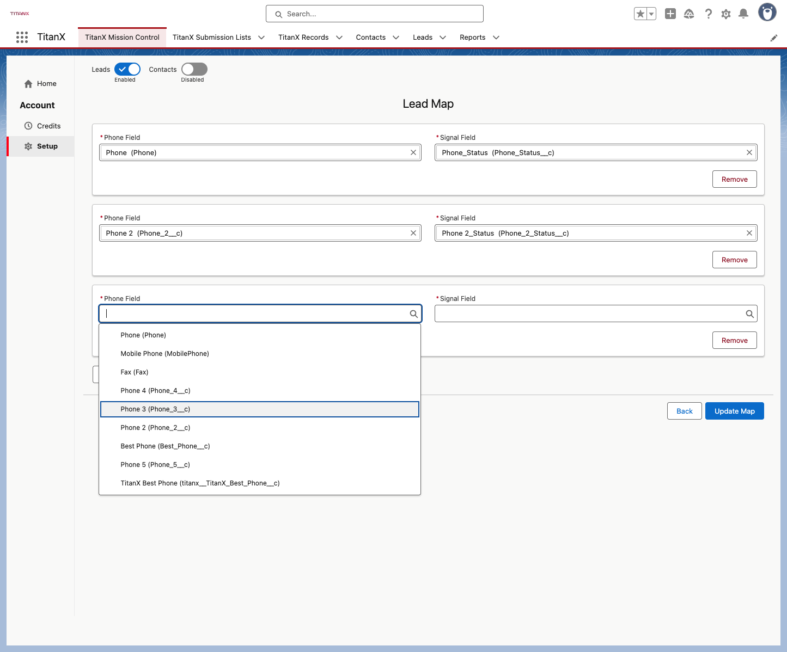
Task: Open the Notifications bell icon
Action: point(743,14)
